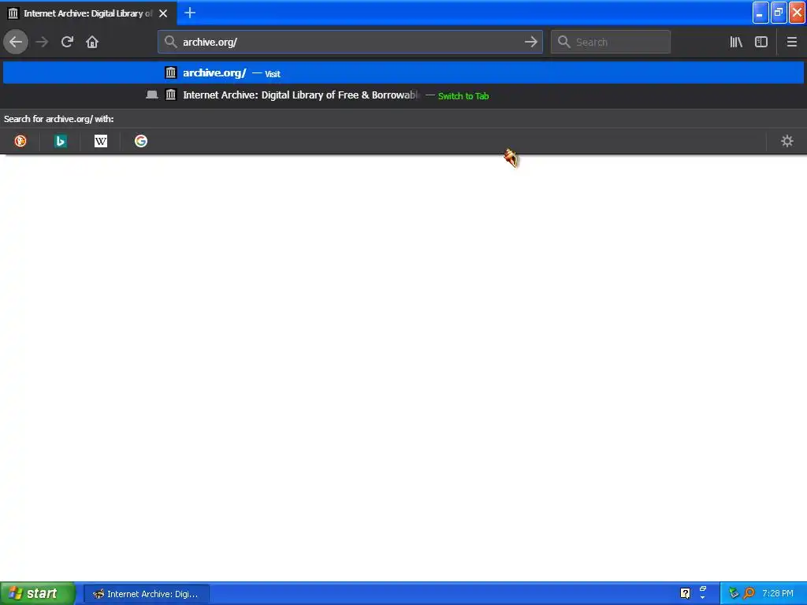This screenshot has height=605, width=807.
Task: Search with Wikipedia engine icon
Action: [x=101, y=141]
